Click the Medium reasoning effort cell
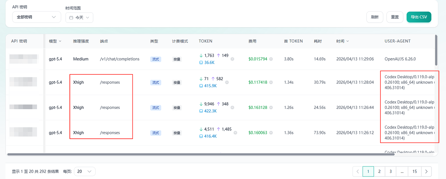This screenshot has width=446, height=179. click(x=81, y=59)
